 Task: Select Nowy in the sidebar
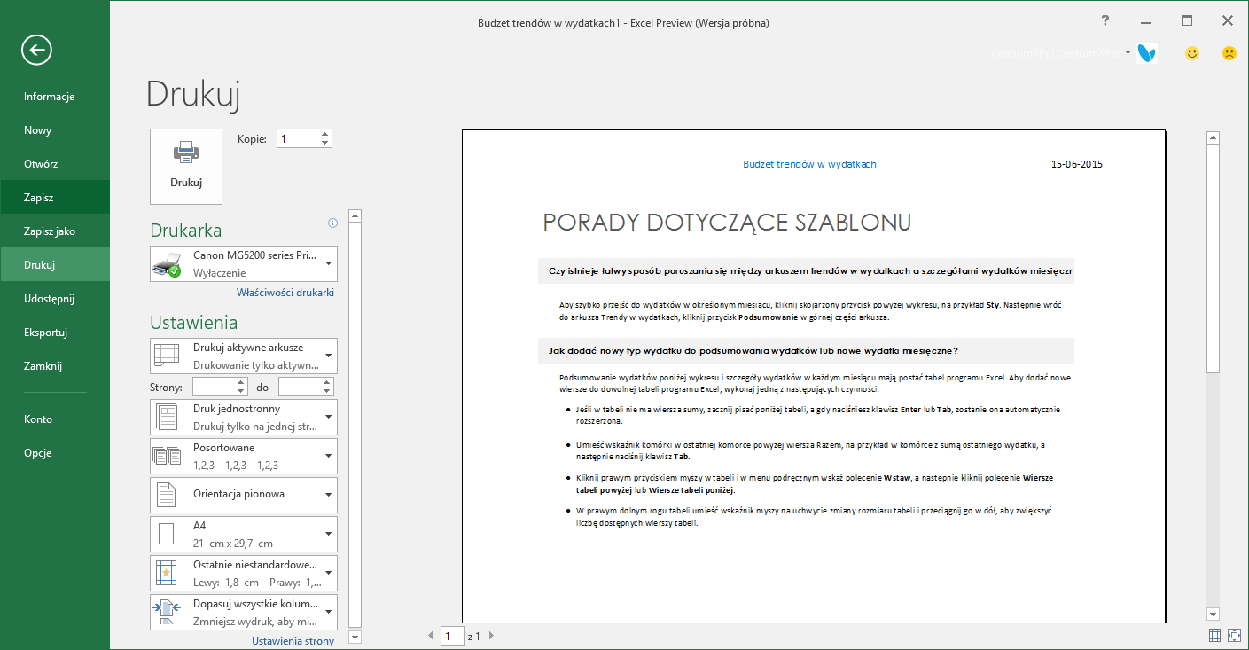55,130
